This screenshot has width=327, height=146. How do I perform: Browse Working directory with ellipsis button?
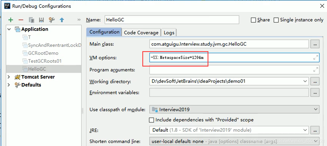[315, 81]
